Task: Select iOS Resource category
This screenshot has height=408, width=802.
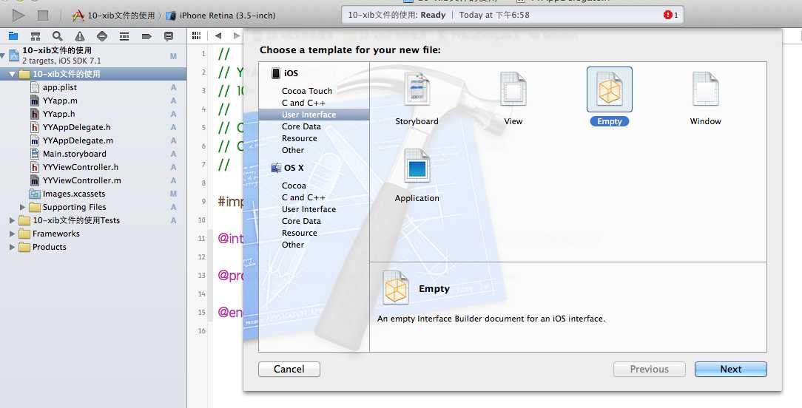Action: click(299, 138)
